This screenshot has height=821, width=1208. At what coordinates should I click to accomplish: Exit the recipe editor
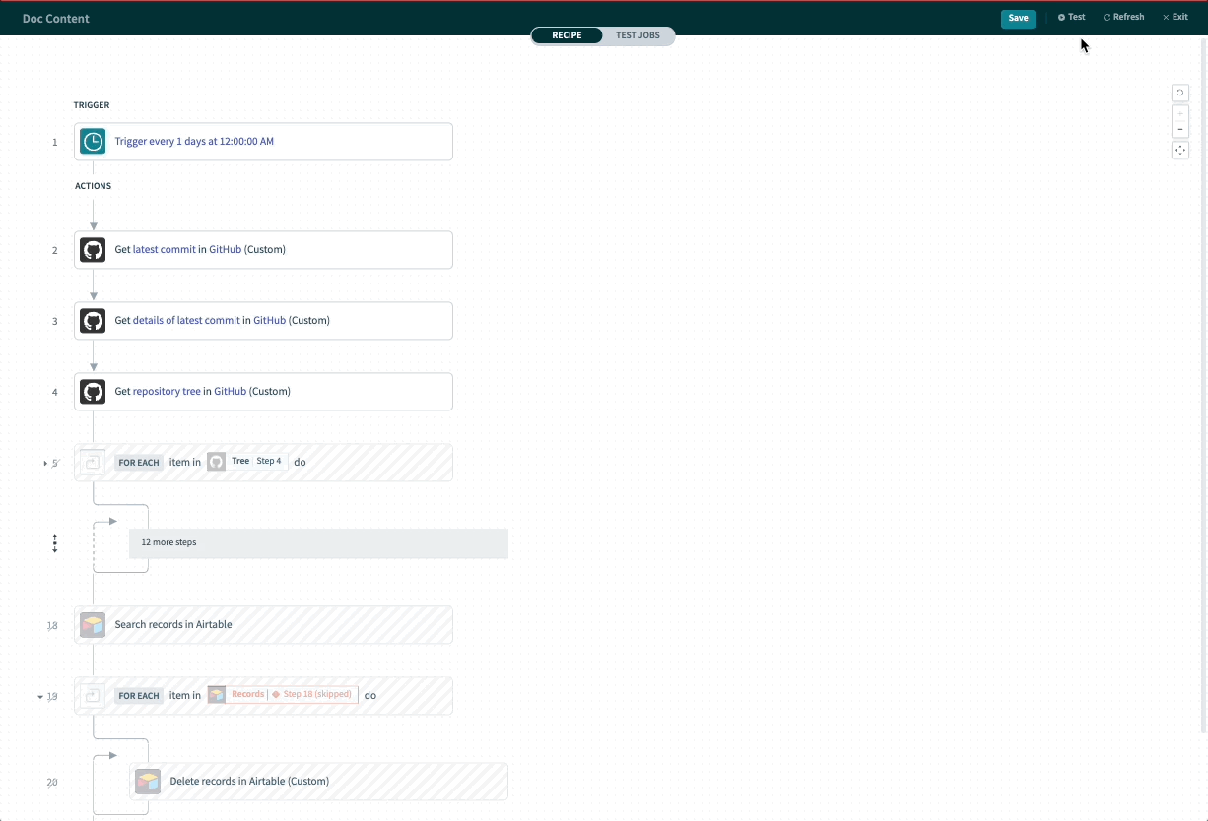[x=1175, y=18]
